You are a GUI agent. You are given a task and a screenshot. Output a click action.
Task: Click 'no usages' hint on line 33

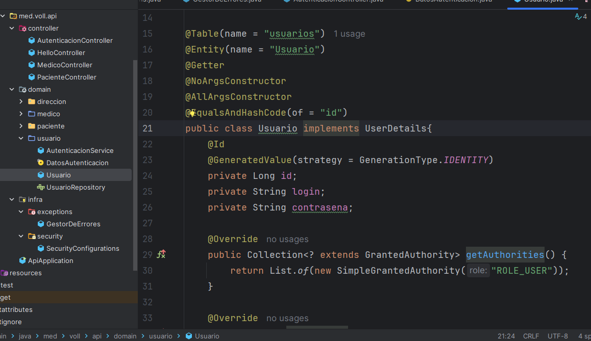287,319
